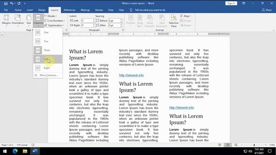Switch to Web Layout view

pyautogui.click(x=236, y=145)
